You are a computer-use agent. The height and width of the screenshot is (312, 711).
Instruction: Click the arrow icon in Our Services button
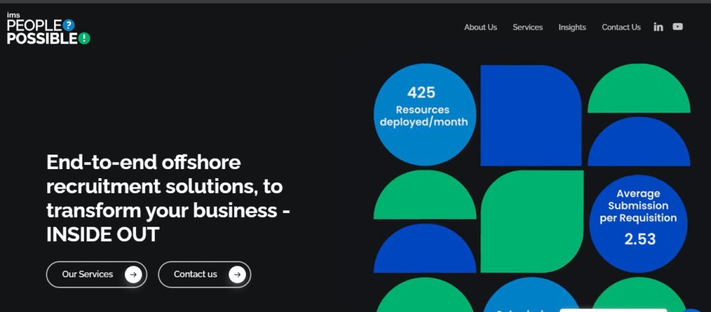[x=133, y=275]
